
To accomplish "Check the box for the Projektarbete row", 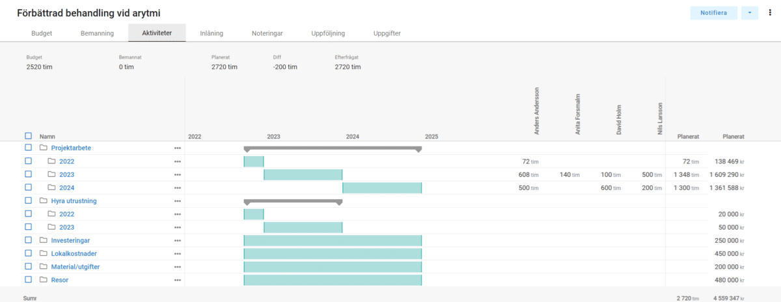I will coord(28,148).
